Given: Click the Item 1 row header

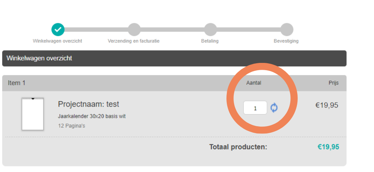Looking at the screenshot, I should click(x=17, y=83).
